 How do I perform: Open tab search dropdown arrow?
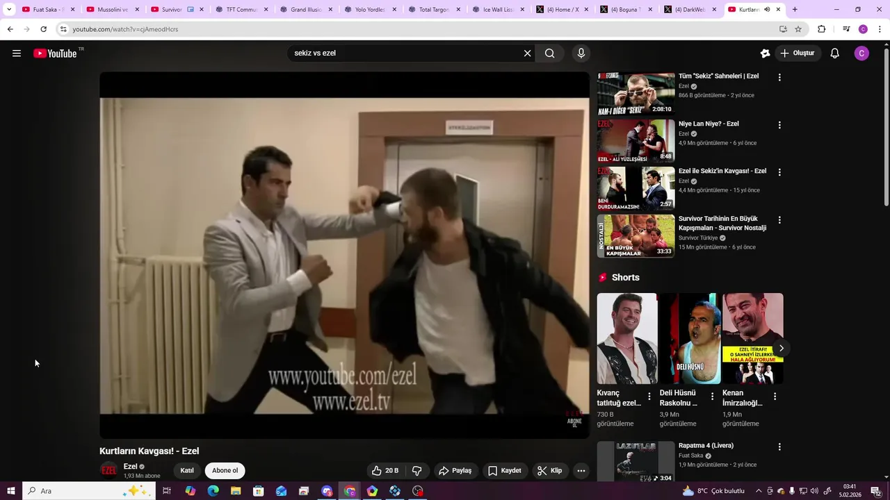[9, 10]
